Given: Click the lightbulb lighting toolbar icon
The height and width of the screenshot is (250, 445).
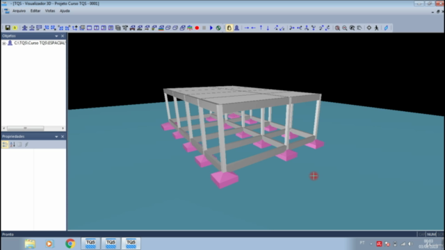Looking at the screenshot, I should (154, 28).
